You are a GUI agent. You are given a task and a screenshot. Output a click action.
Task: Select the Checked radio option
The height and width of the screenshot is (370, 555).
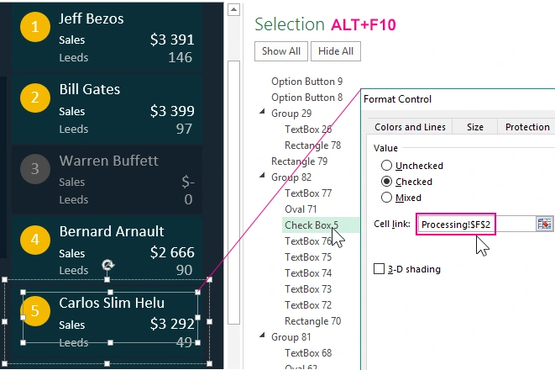tap(387, 182)
